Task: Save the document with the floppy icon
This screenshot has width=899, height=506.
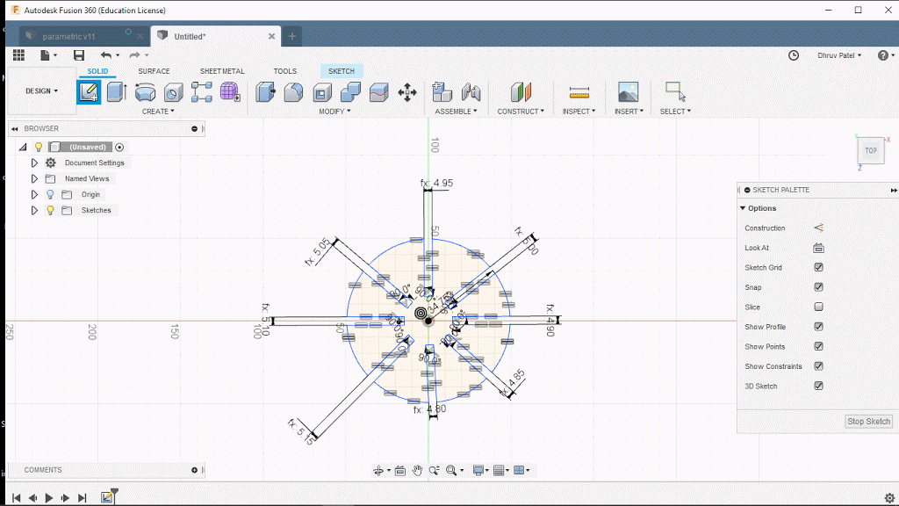Action: 79,55
